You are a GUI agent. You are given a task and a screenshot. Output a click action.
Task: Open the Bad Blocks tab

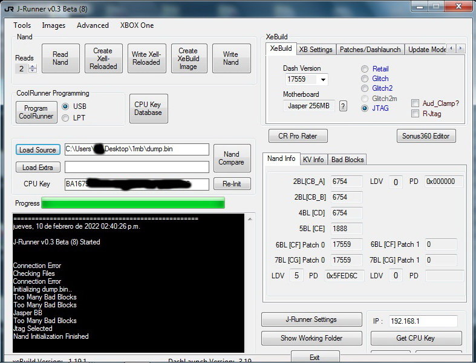pyautogui.click(x=347, y=160)
